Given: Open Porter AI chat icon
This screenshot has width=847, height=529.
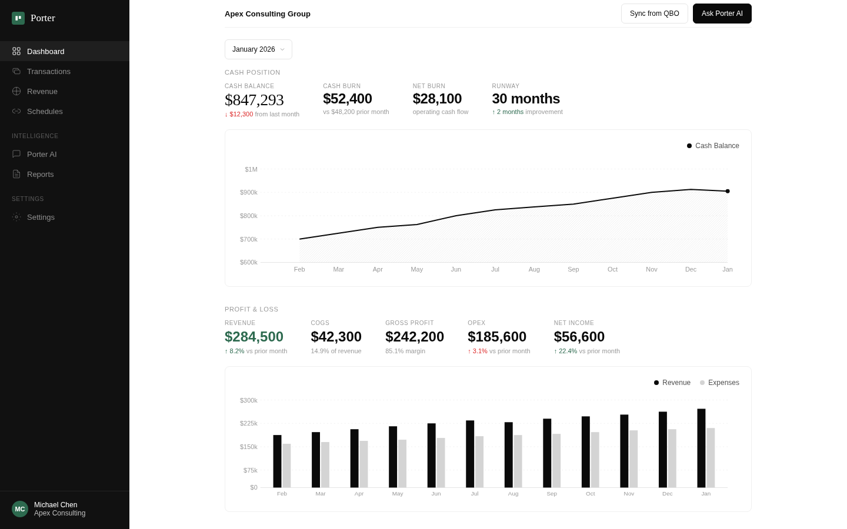Looking at the screenshot, I should (16, 154).
